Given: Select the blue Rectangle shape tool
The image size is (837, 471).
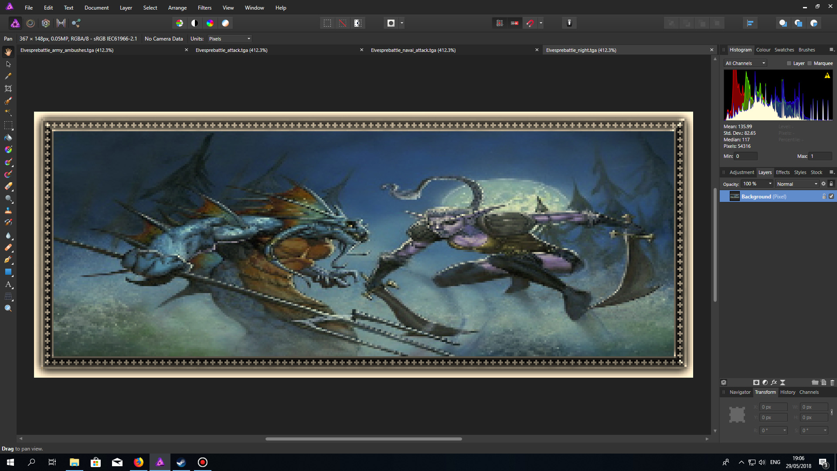Looking at the screenshot, I should click(x=8, y=272).
